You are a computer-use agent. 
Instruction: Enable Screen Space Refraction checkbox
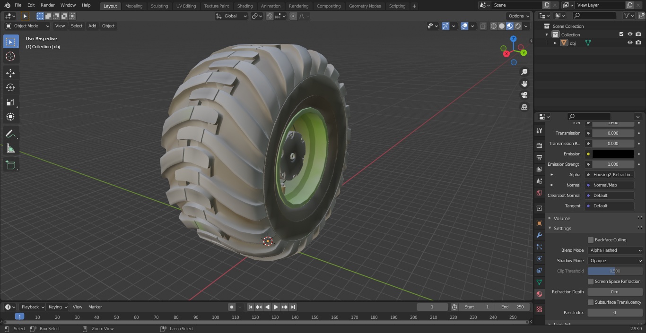point(591,282)
